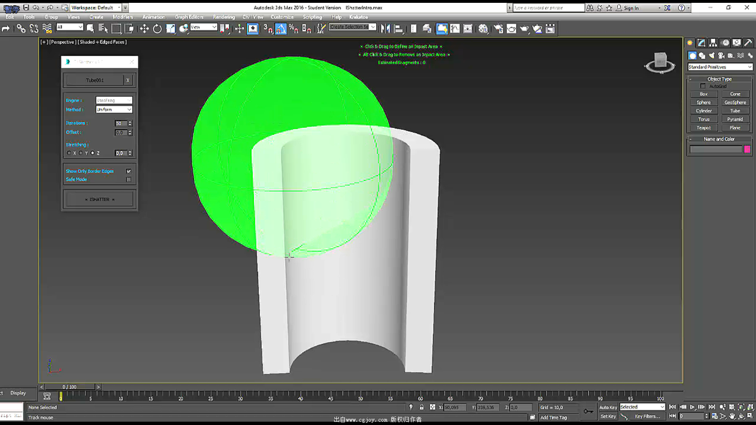Image resolution: width=756 pixels, height=425 pixels.
Task: Play the animation
Action: (x=692, y=407)
